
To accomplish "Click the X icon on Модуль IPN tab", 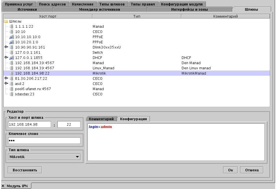I will tap(3, 186).
